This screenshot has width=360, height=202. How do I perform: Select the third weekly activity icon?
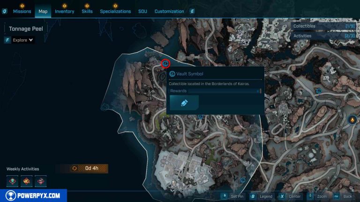(41, 181)
